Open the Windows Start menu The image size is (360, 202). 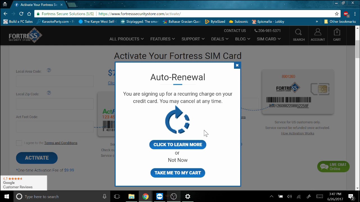(x=7, y=196)
